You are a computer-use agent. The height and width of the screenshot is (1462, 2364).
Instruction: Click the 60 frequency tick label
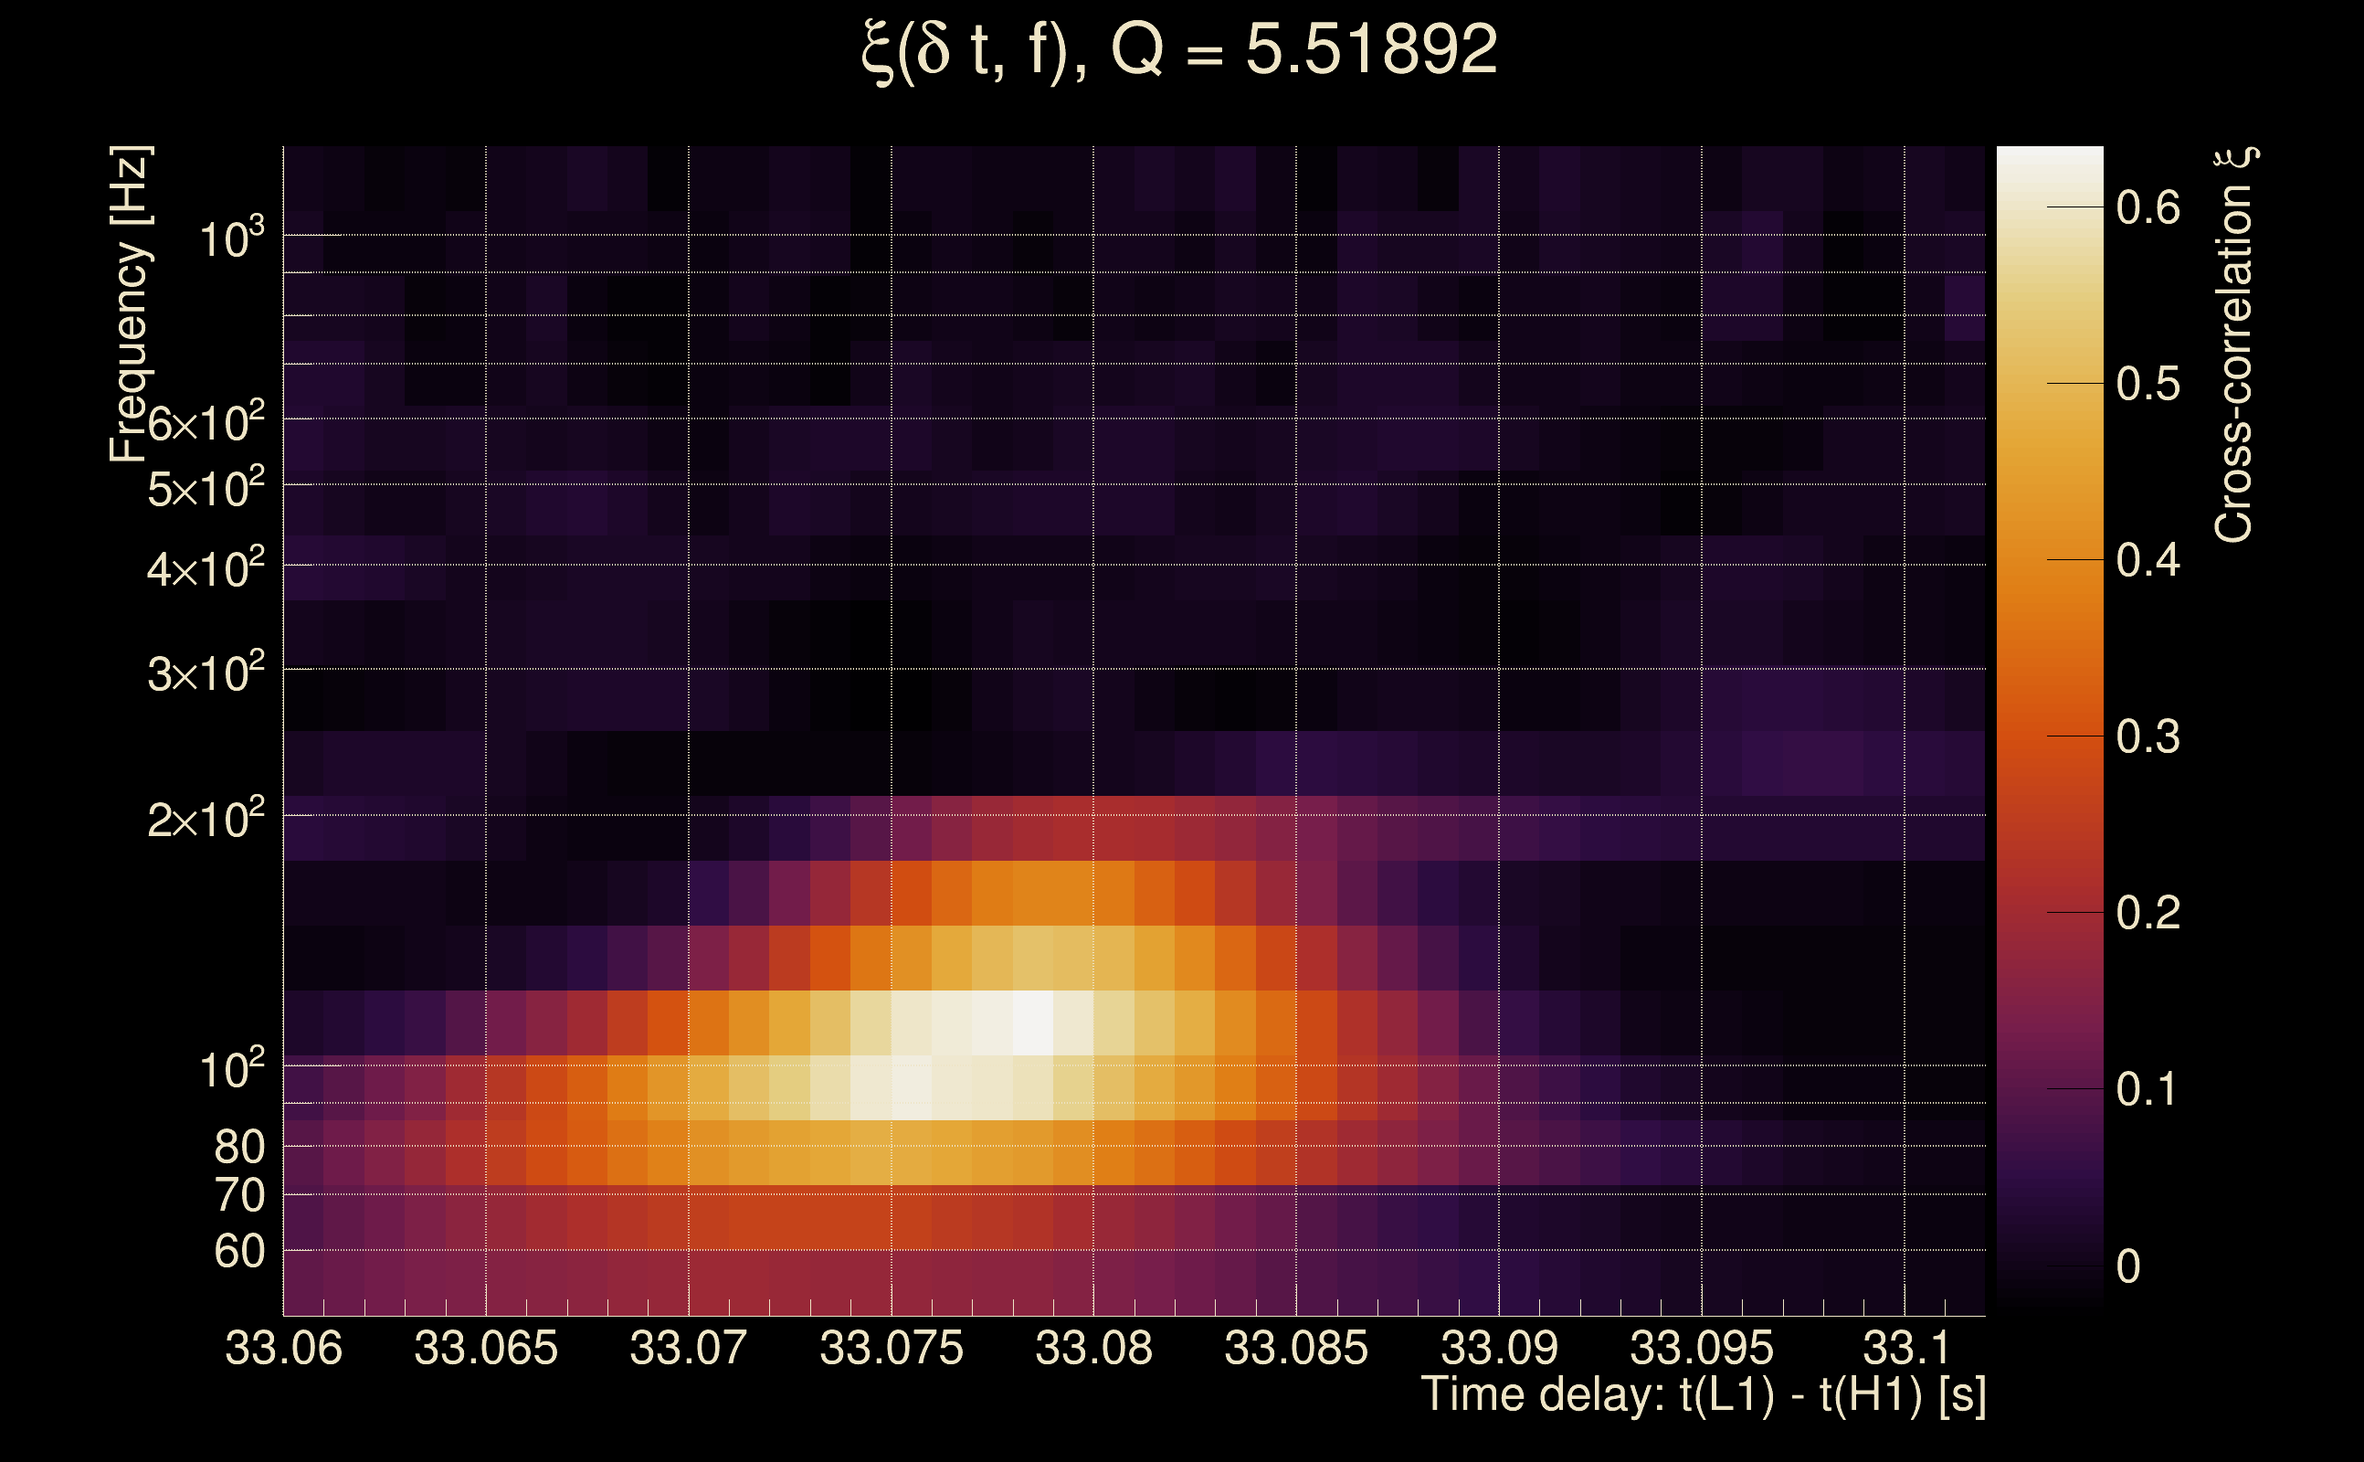pyautogui.click(x=238, y=1251)
